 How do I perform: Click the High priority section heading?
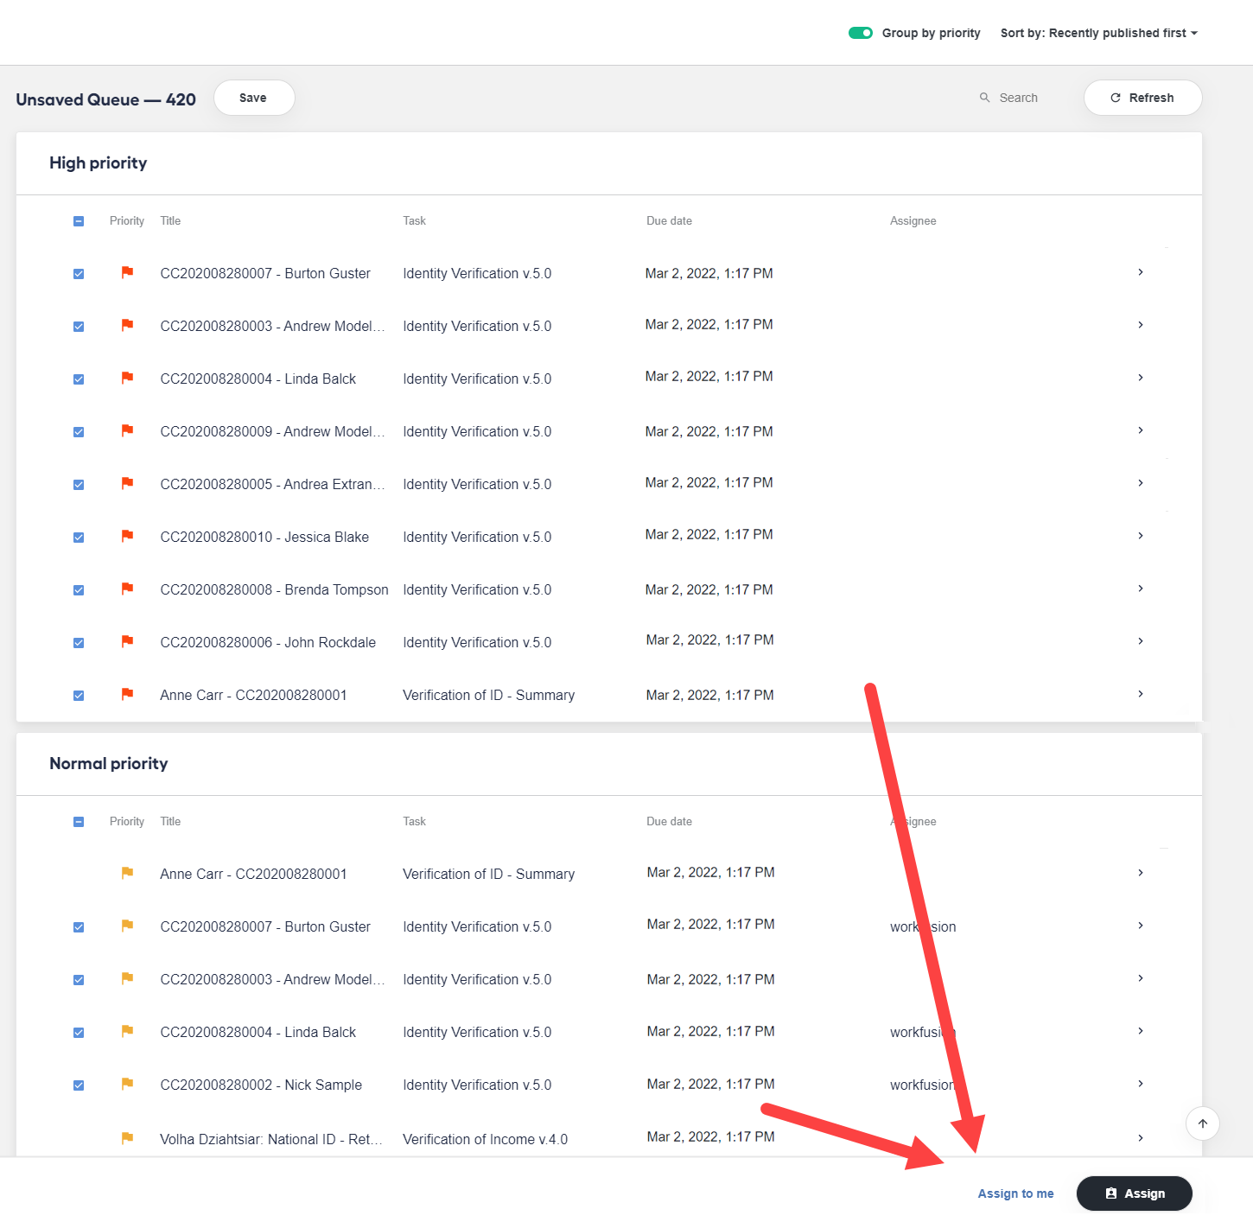99,162
